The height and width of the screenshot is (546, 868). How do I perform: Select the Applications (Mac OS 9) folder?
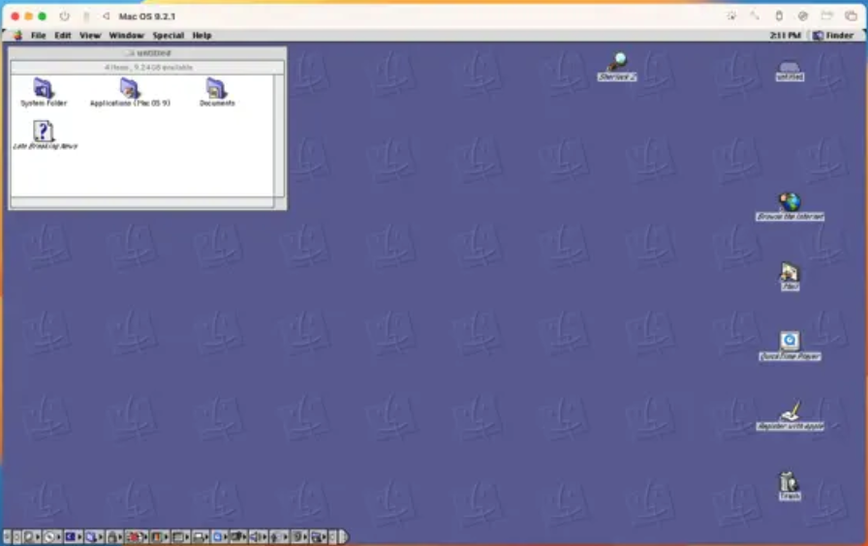pos(129,88)
